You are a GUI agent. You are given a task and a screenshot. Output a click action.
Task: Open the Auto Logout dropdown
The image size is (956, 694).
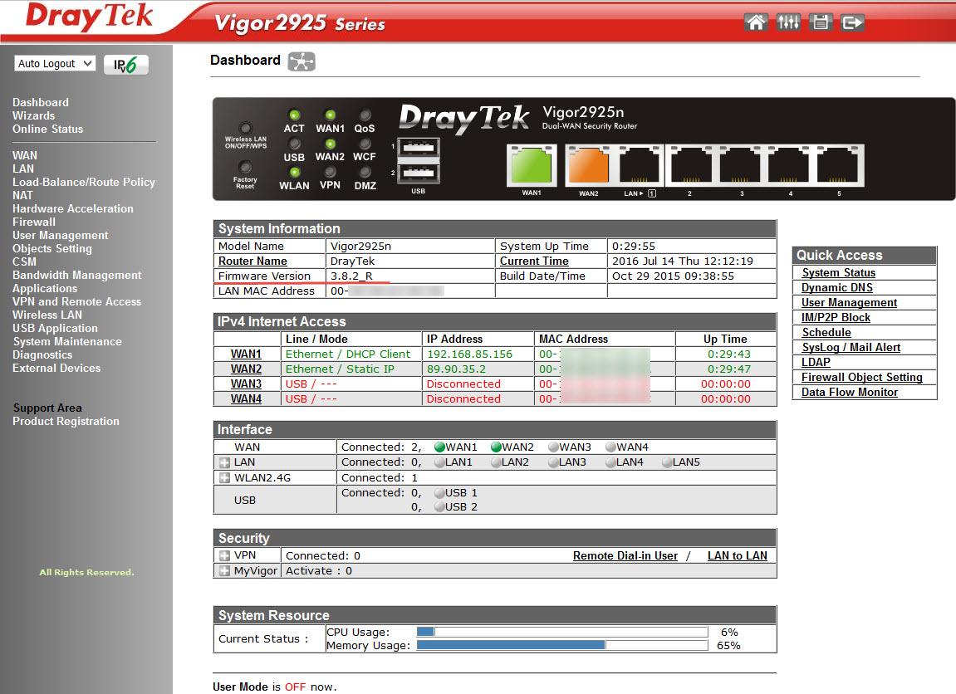pos(55,63)
